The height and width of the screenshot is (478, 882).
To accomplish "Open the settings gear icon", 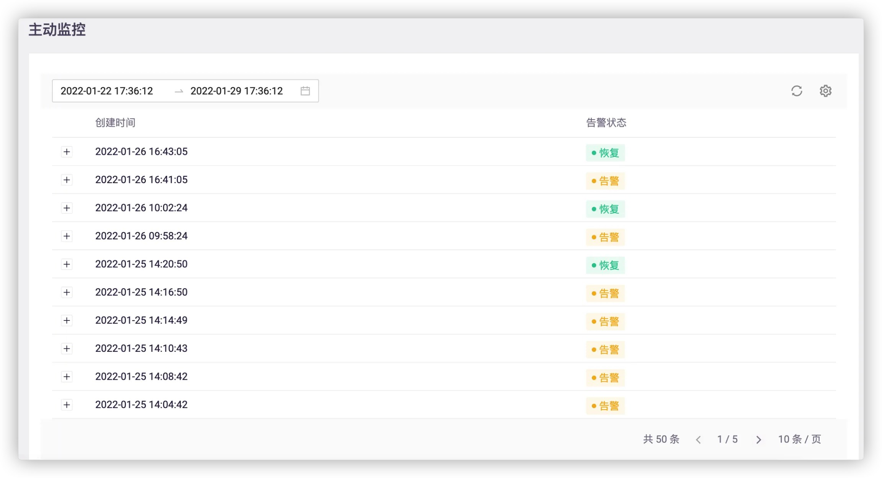I will pos(825,91).
